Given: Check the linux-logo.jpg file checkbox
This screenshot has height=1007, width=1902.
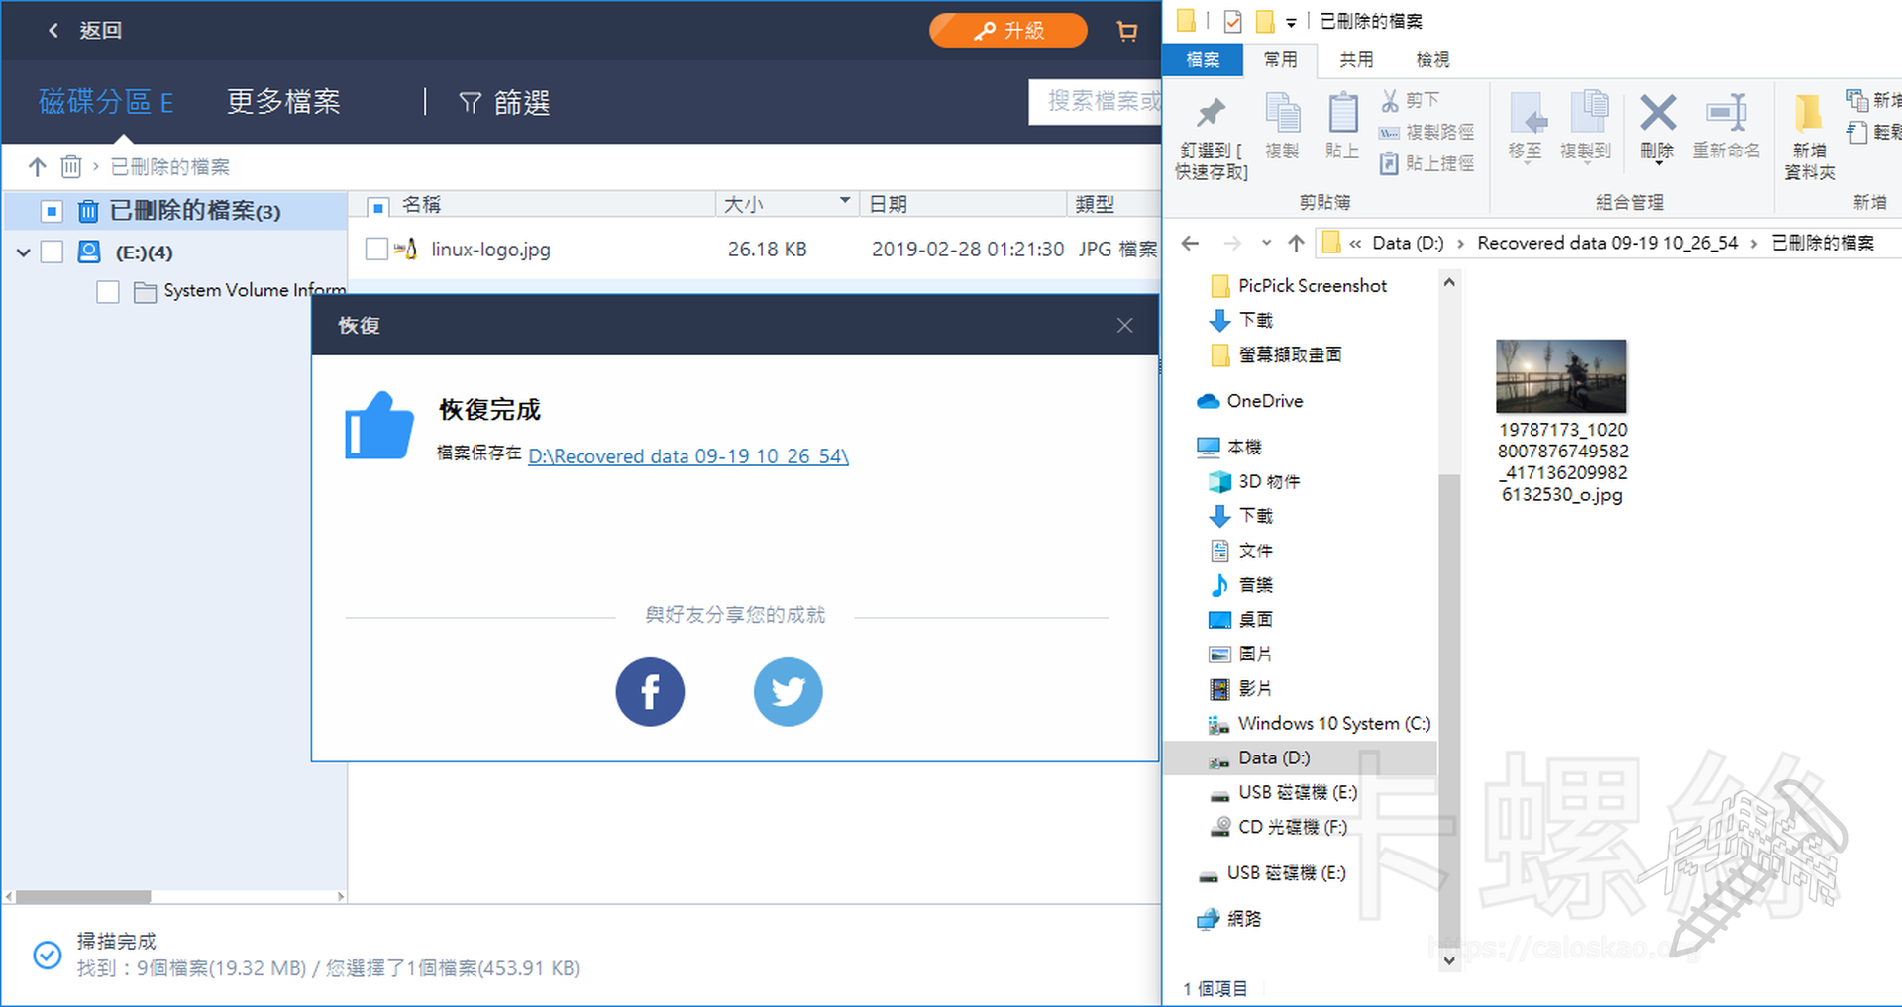Looking at the screenshot, I should pyautogui.click(x=376, y=250).
